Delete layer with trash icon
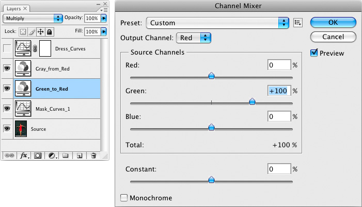 (93, 155)
